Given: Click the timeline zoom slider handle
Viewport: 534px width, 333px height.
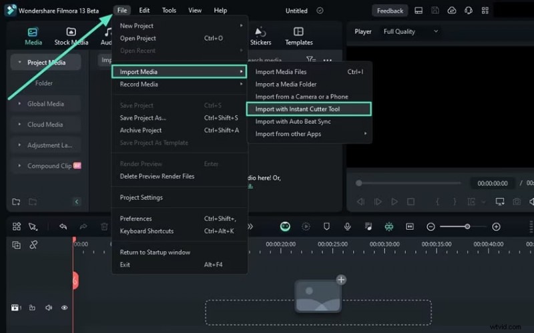Looking at the screenshot, I should (x=467, y=226).
